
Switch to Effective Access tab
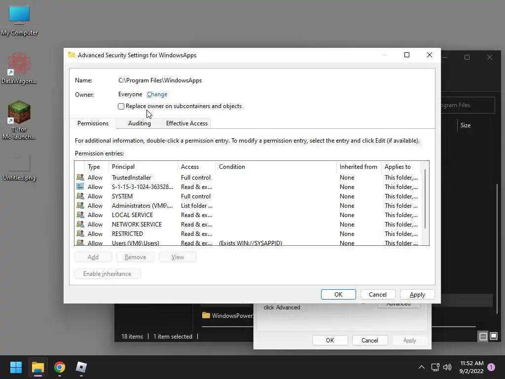click(186, 123)
